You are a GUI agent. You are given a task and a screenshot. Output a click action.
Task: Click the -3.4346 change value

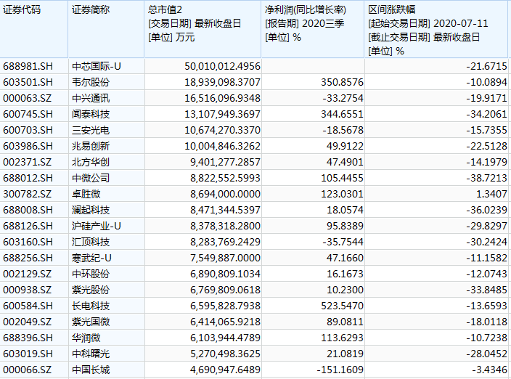tap(489, 370)
